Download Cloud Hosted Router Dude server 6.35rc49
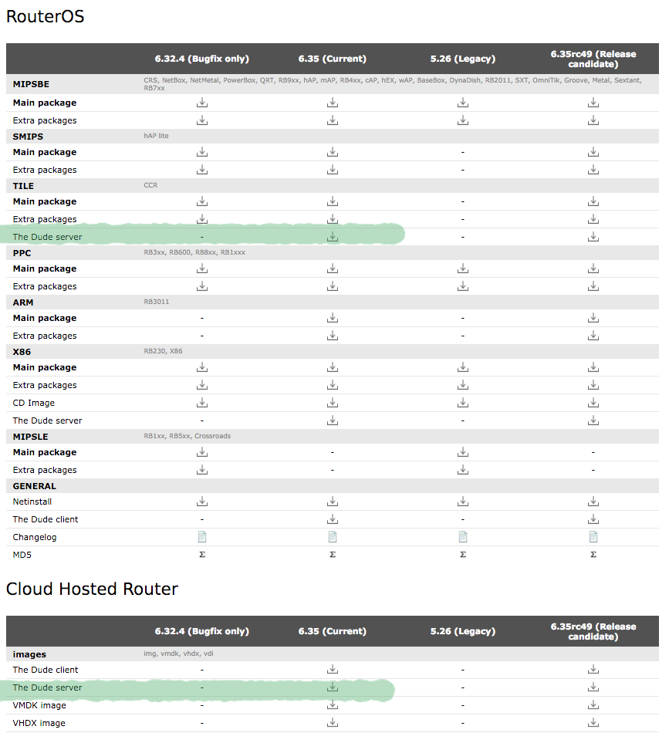 593,687
